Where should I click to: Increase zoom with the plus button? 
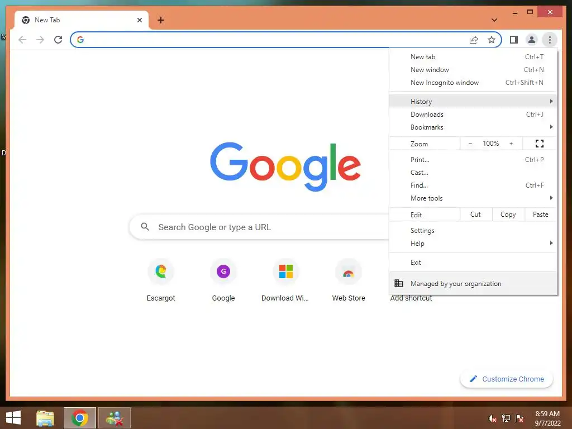511,144
